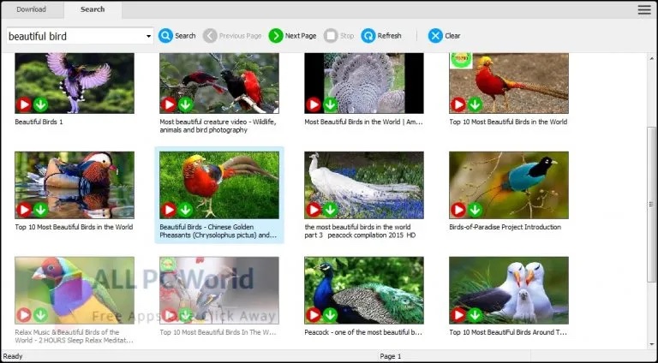
Task: Click title 'Beautiful Birds 1'
Action: pyautogui.click(x=39, y=122)
